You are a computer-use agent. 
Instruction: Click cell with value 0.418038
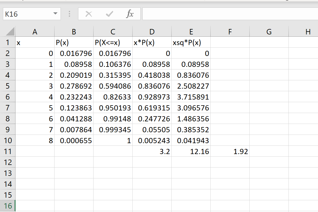click(152, 75)
